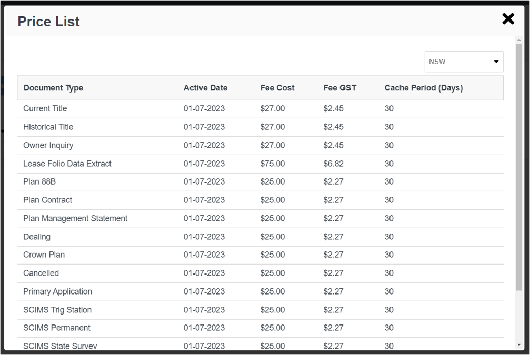Click SCIMS Permanent's cache period 30
530x355 pixels.
click(389, 328)
